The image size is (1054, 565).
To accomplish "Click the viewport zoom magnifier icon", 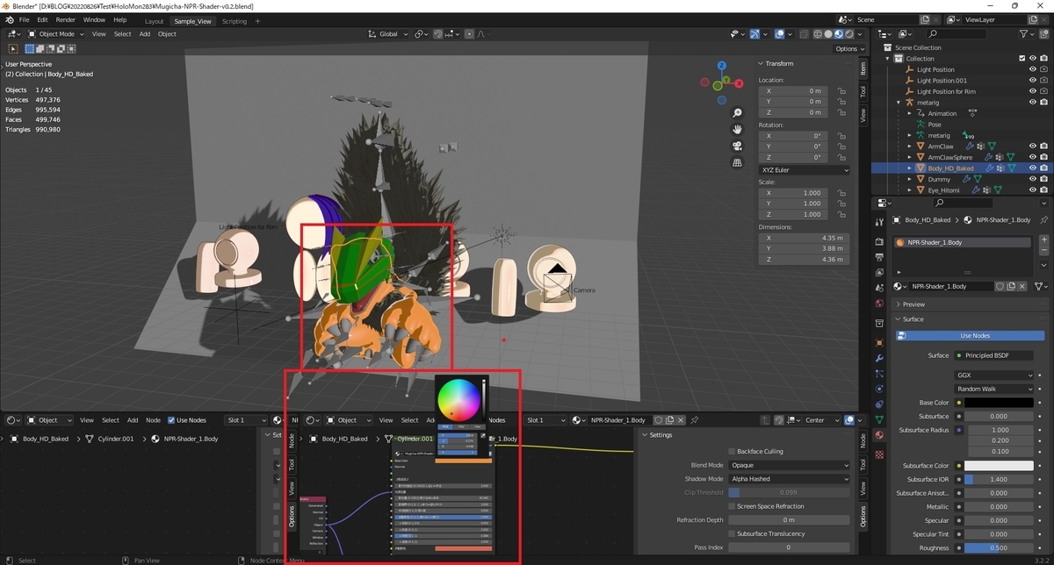I will (739, 113).
